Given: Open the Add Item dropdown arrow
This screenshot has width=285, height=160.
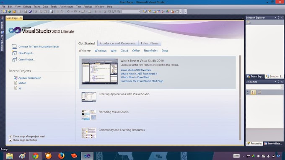Looking at the screenshot, I should click(x=22, y=11).
